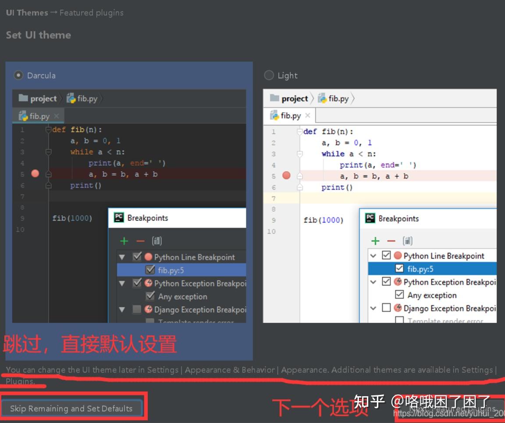505x423 pixels.
Task: Uncheck Any exception checkbox in Light preview
Action: tap(399, 294)
